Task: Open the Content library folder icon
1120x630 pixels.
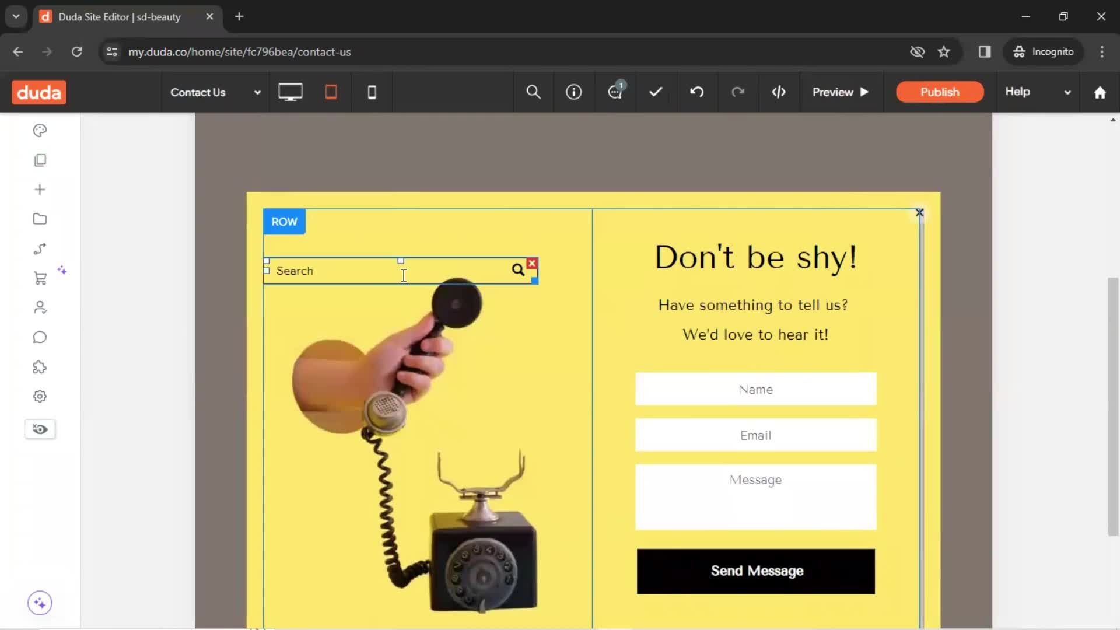Action: coord(40,219)
